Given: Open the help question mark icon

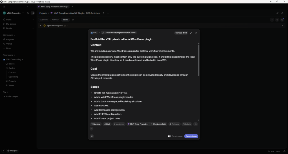Looking at the screenshot, I should [x=3, y=151].
